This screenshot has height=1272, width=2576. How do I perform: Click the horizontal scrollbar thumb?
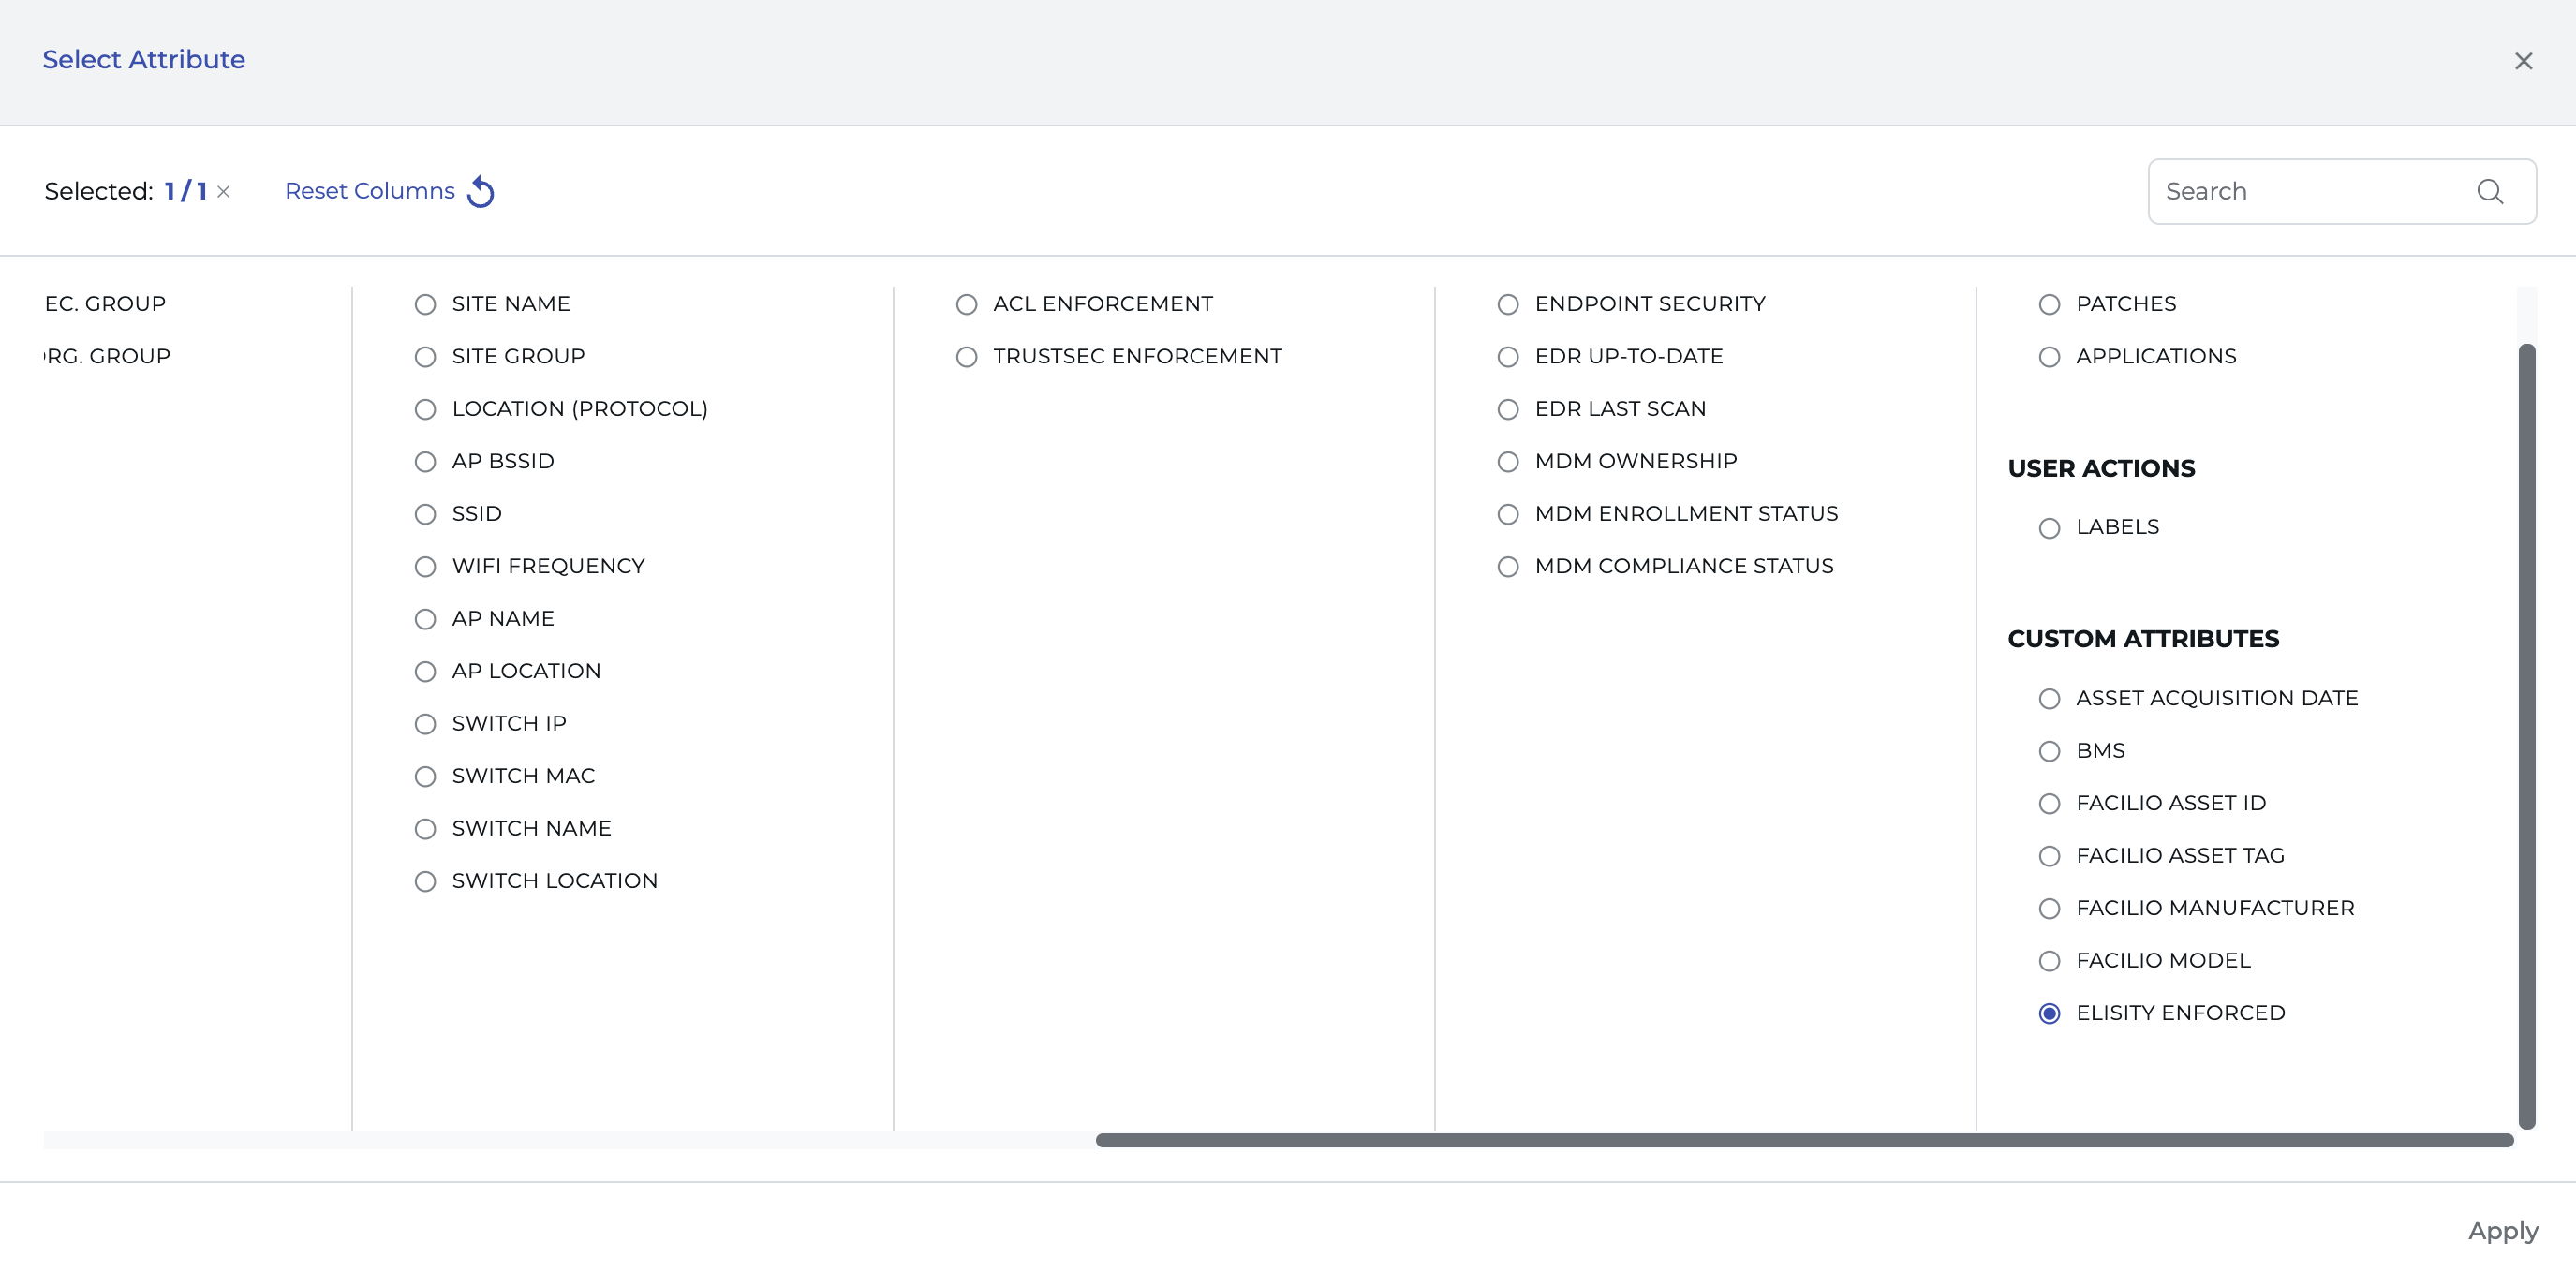(1803, 1140)
